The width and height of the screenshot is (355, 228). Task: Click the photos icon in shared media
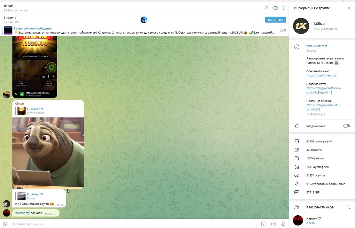pyautogui.click(x=297, y=141)
